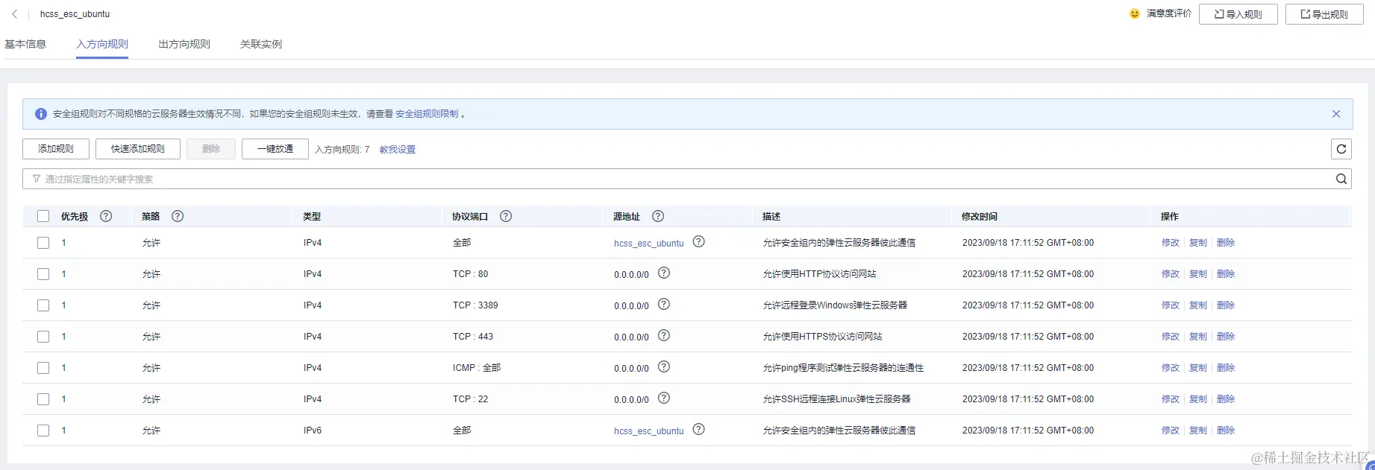Click the hcss_esc_ubuntu page title

[x=75, y=14]
